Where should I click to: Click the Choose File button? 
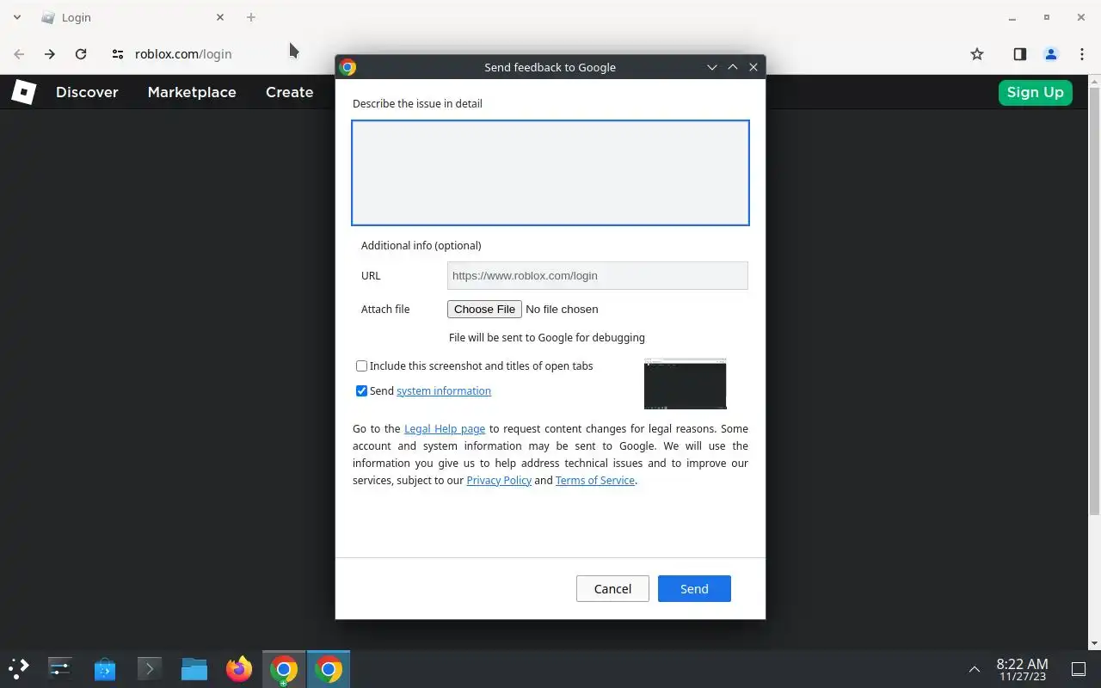pyautogui.click(x=484, y=309)
